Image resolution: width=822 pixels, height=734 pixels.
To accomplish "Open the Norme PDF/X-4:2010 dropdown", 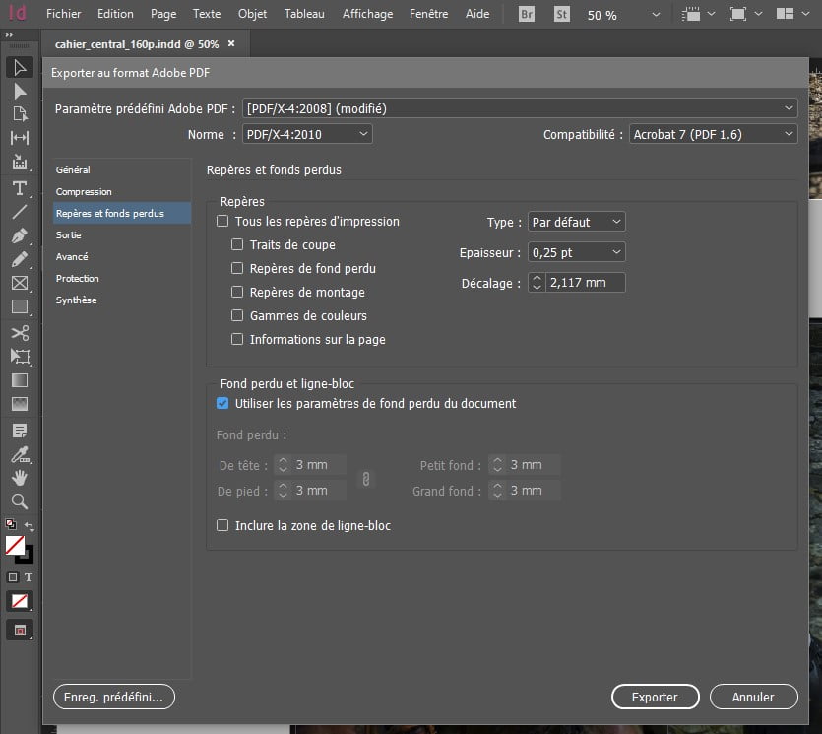I will click(x=307, y=134).
